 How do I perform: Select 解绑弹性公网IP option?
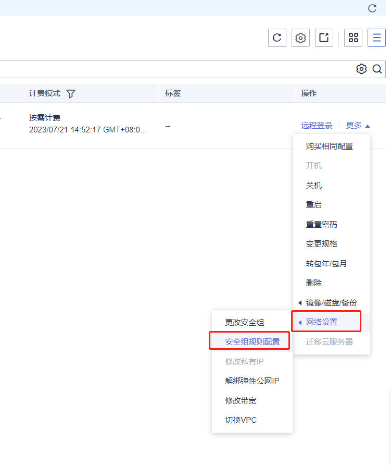[x=252, y=381]
